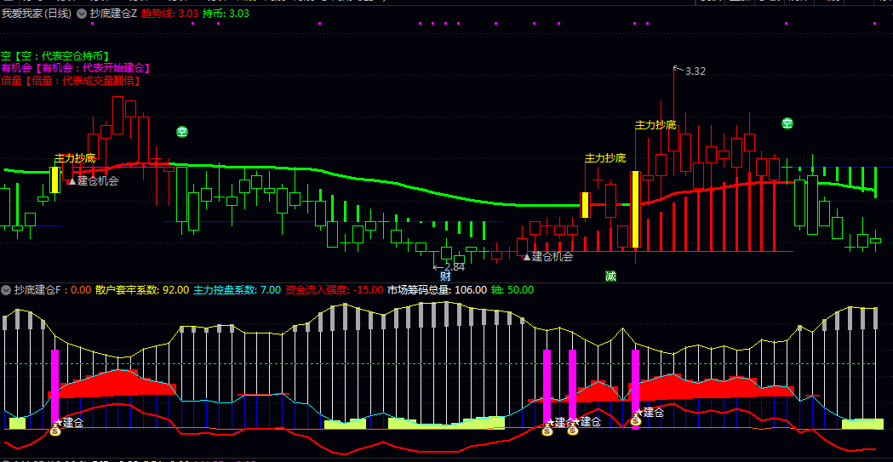Click the legend line 倍量【倍量：代表成交量翻倍】
Screen dimensions: 893x462
click(x=71, y=81)
